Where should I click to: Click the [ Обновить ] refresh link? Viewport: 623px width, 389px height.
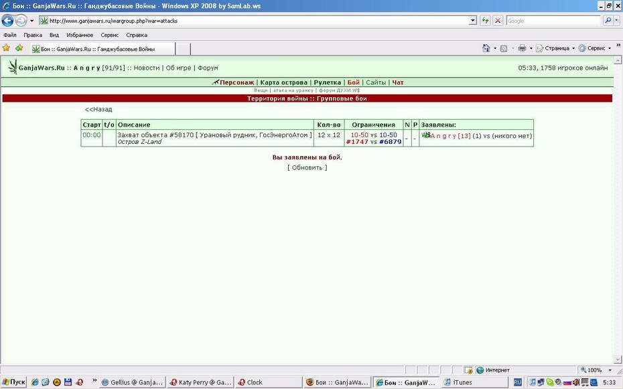[x=307, y=167]
